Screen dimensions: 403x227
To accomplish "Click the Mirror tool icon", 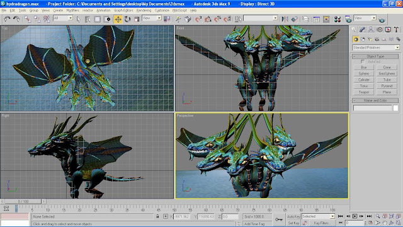I will (x=285, y=19).
